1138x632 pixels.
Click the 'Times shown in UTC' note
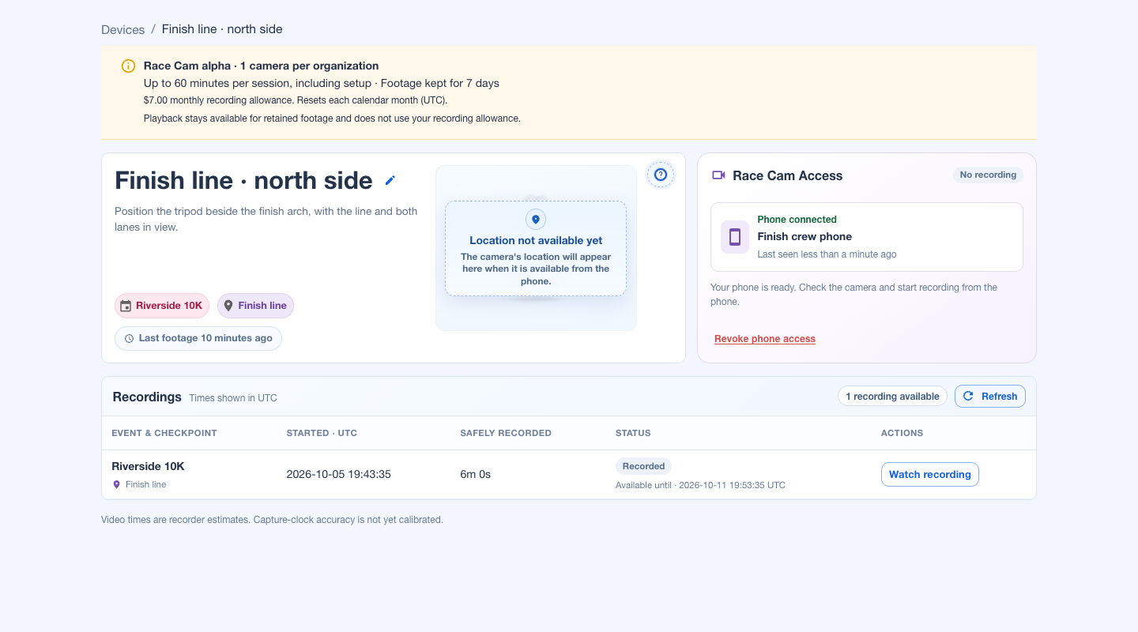[x=233, y=398]
